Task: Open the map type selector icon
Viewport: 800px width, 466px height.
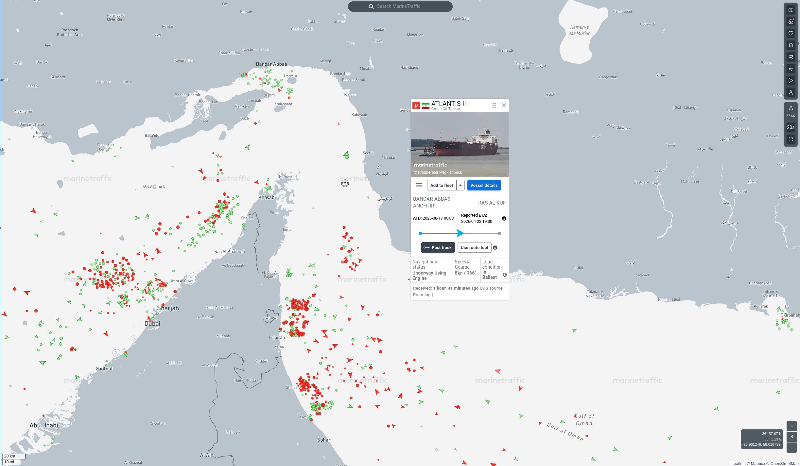Action: 791,10
